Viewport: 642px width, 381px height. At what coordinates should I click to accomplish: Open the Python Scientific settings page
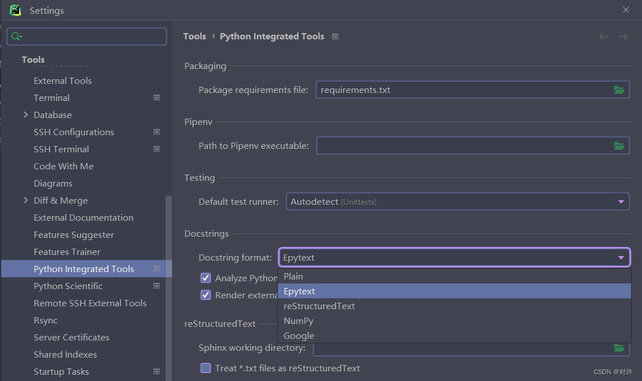click(68, 286)
